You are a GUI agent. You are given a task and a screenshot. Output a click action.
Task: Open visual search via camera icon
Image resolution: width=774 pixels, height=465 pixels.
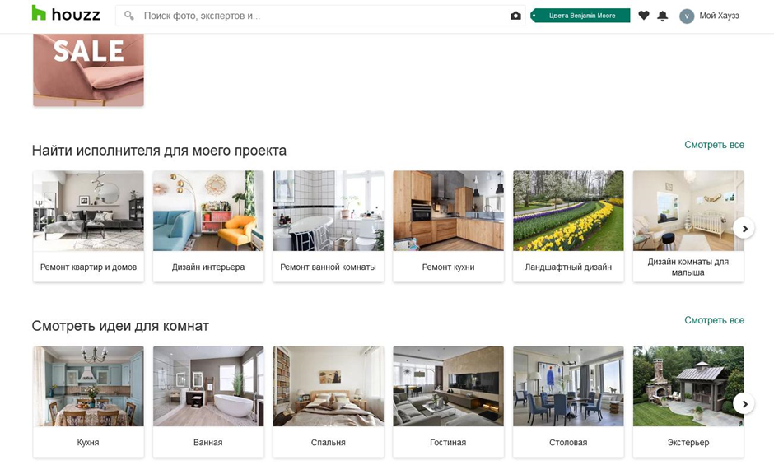515,16
